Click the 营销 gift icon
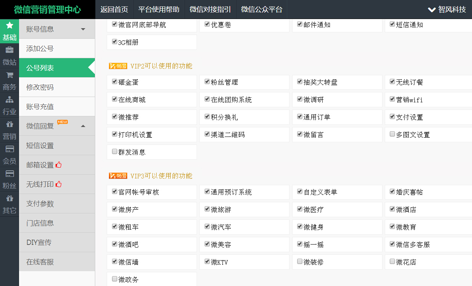The image size is (472, 286). [10, 124]
